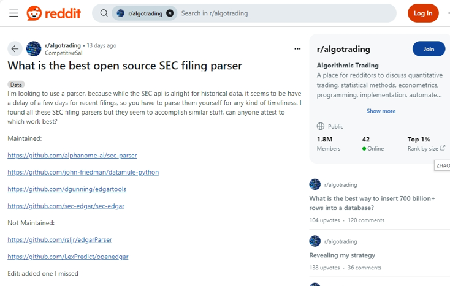
Task: Open the 'Revealing my strategy' post
Action: 342,255
